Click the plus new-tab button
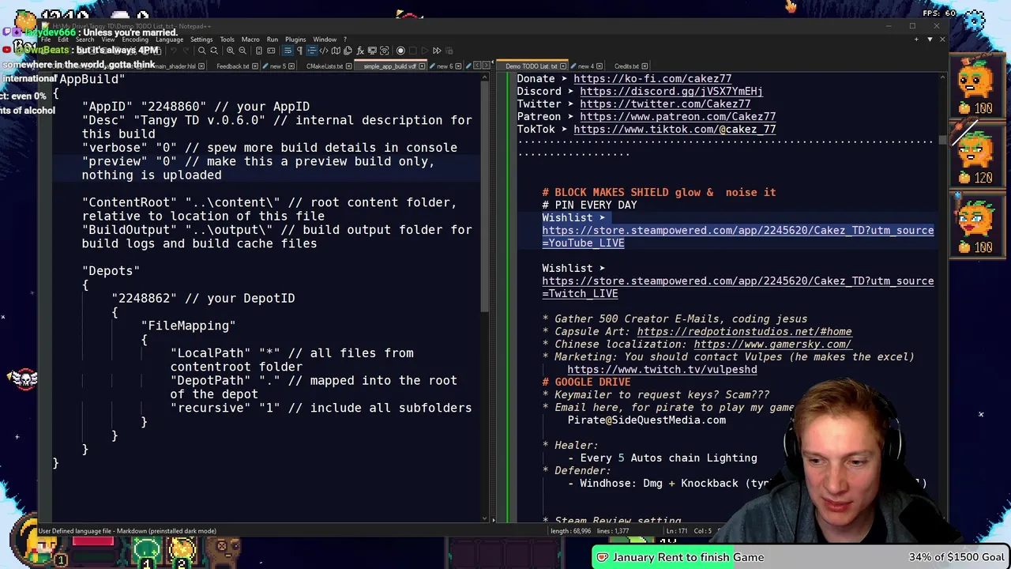1011x569 pixels. pos(916,40)
